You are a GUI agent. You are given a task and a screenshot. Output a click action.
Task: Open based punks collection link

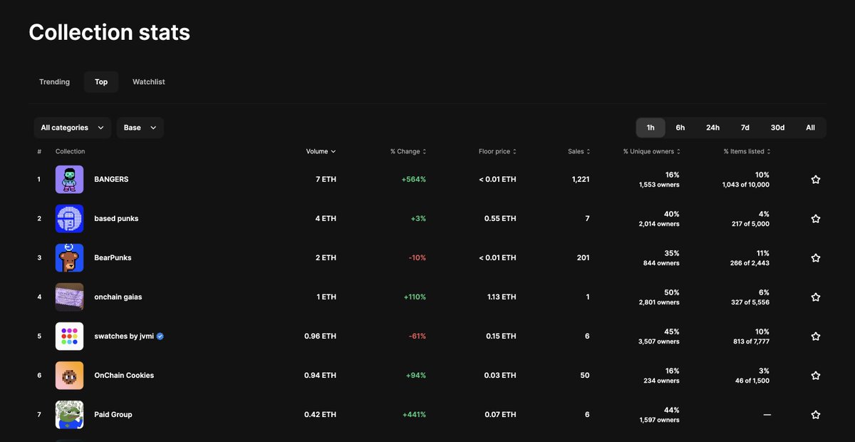(x=116, y=219)
